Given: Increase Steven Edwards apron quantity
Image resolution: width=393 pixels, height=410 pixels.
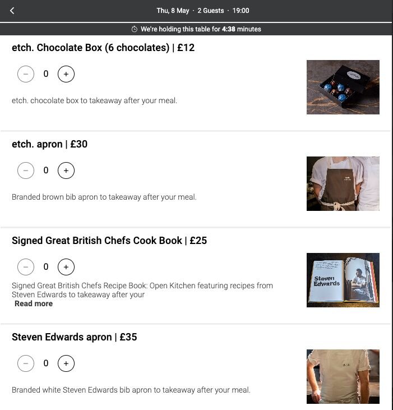Looking at the screenshot, I should 66,363.
